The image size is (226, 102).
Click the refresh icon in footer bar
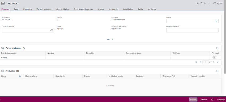click(212, 100)
